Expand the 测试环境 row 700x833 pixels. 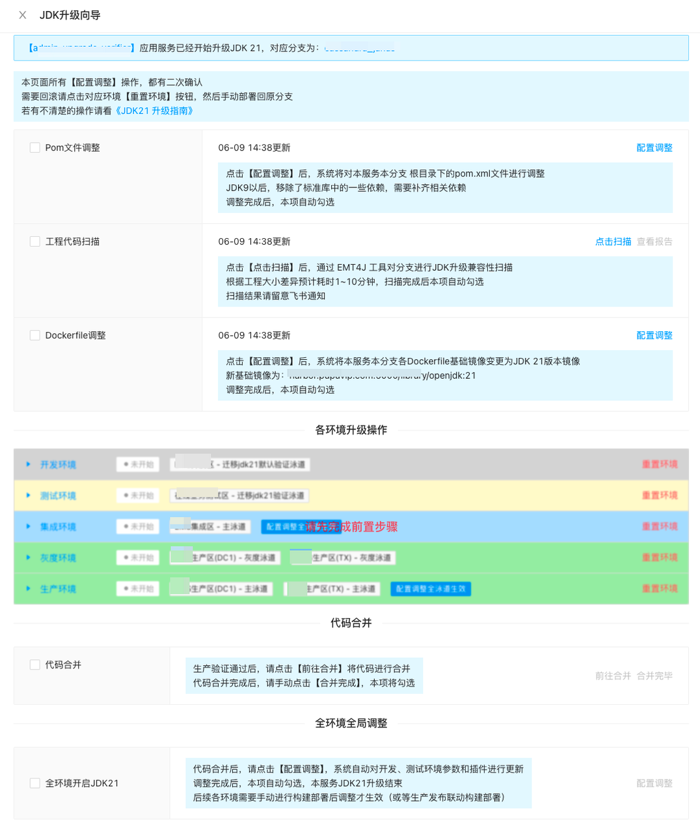27,495
